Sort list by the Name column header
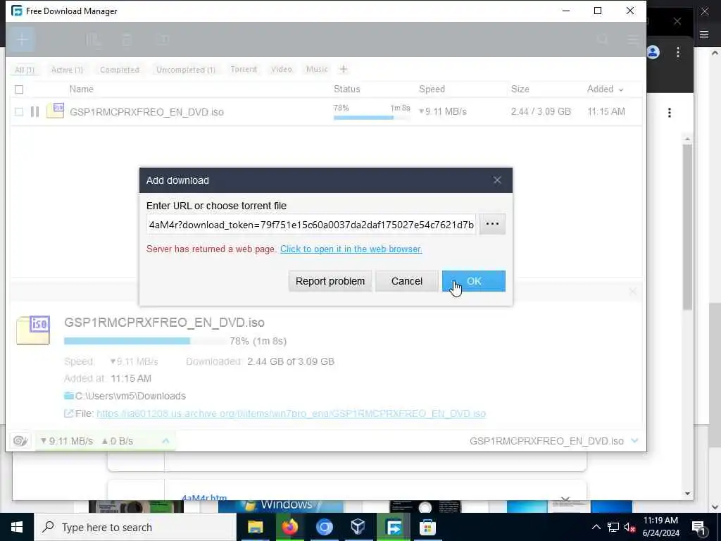This screenshot has height=541, width=721. [82, 89]
